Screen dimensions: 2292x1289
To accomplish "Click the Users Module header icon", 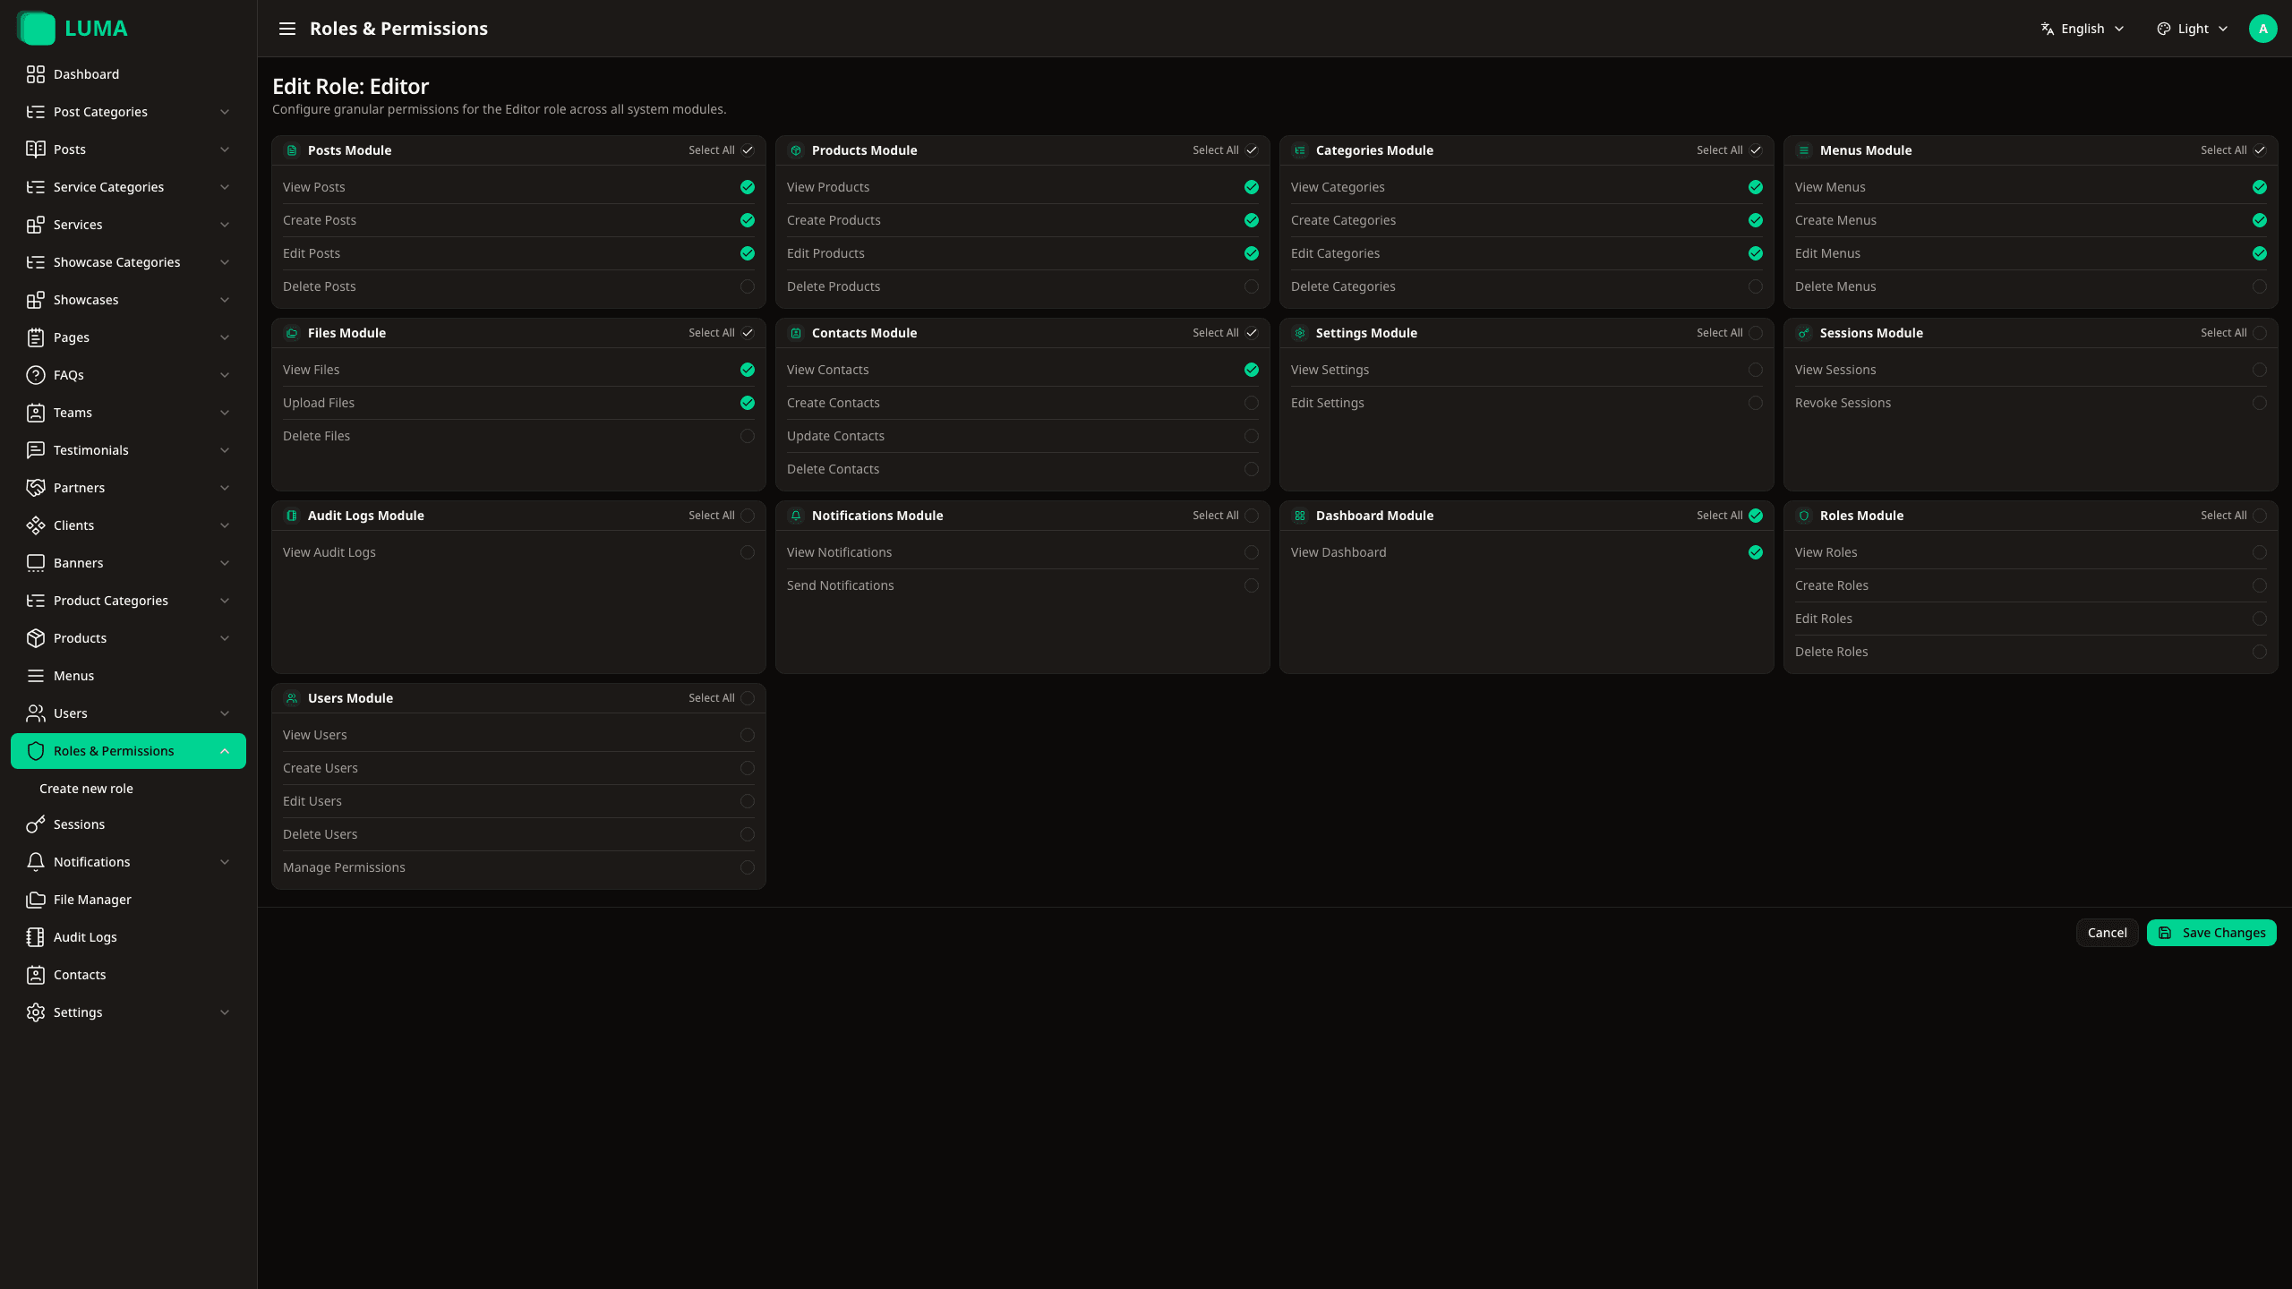I will pos(292,698).
